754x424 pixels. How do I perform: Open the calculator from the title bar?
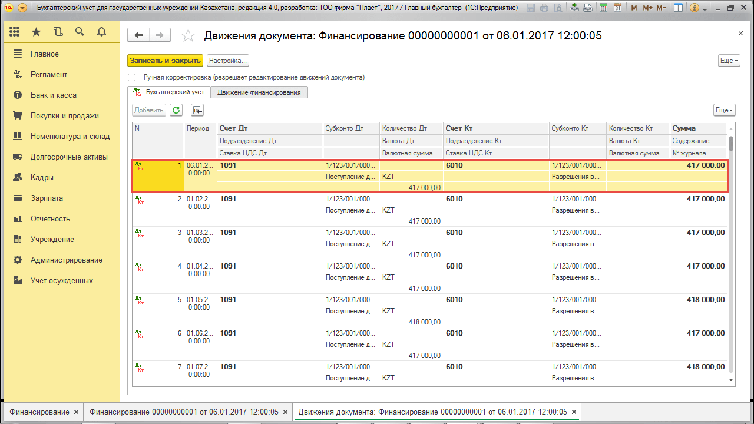coord(604,8)
